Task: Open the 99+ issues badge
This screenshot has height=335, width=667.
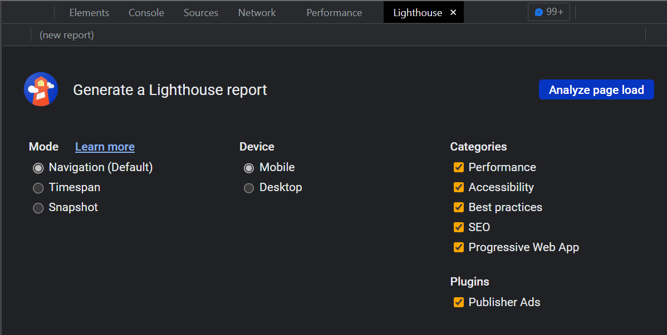Action: pos(548,12)
